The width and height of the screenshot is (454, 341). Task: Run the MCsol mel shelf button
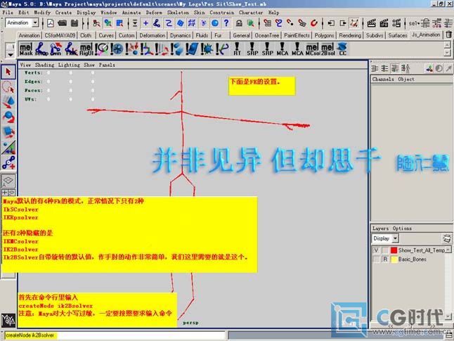click(x=312, y=49)
